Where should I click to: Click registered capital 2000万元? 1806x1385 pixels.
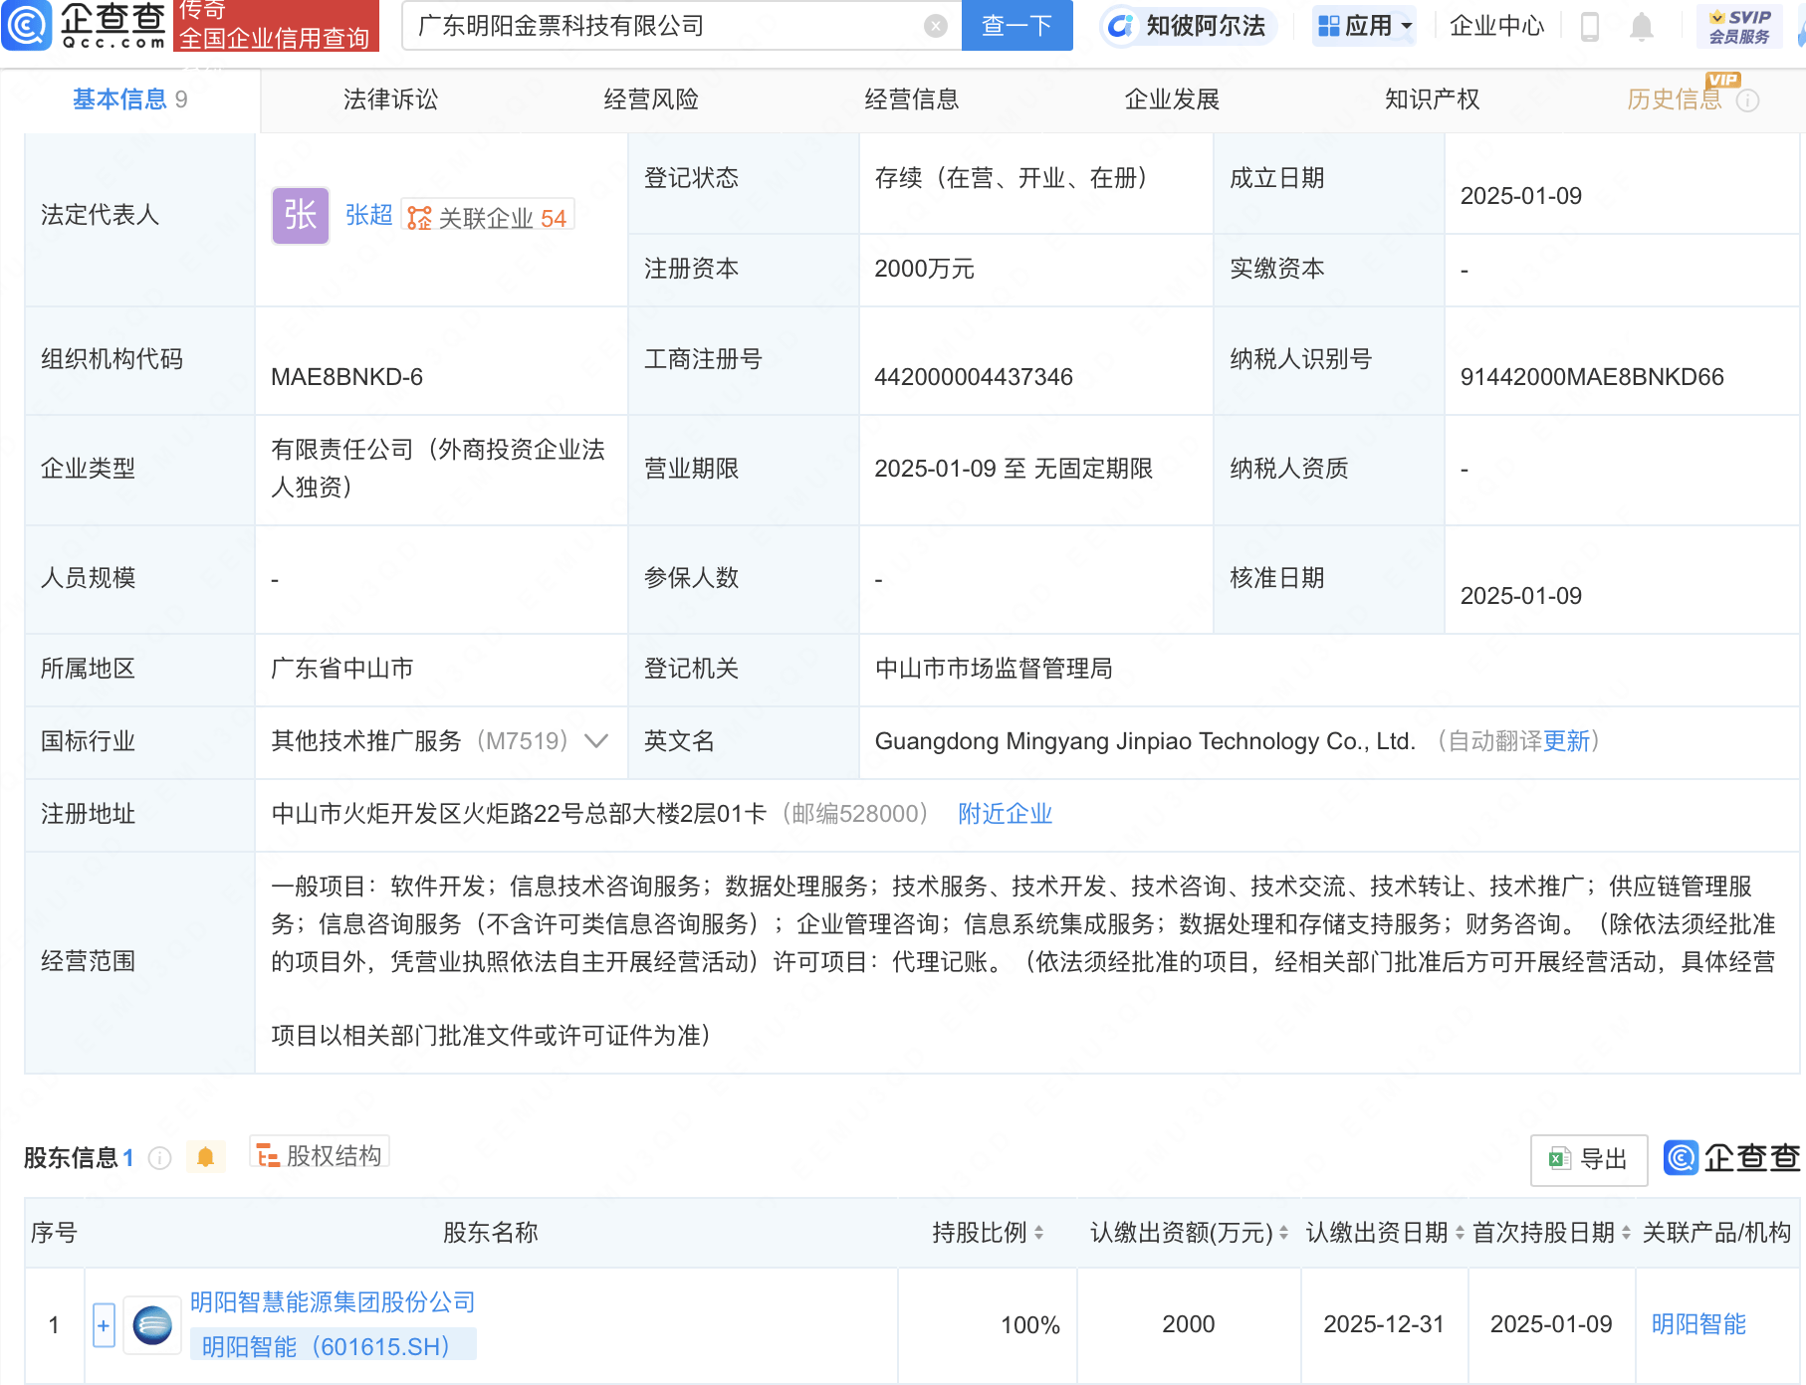(924, 269)
